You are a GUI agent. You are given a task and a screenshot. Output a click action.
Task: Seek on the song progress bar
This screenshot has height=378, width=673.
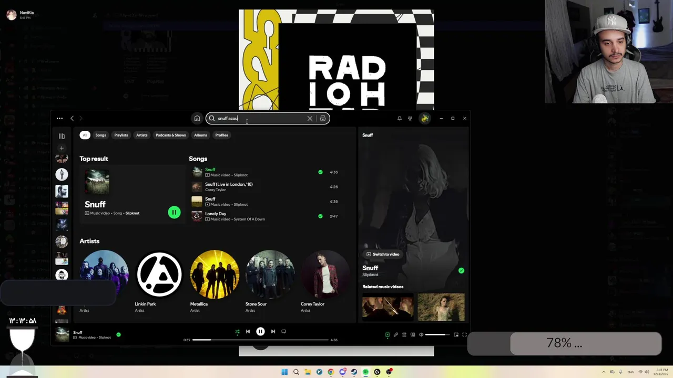pos(260,340)
